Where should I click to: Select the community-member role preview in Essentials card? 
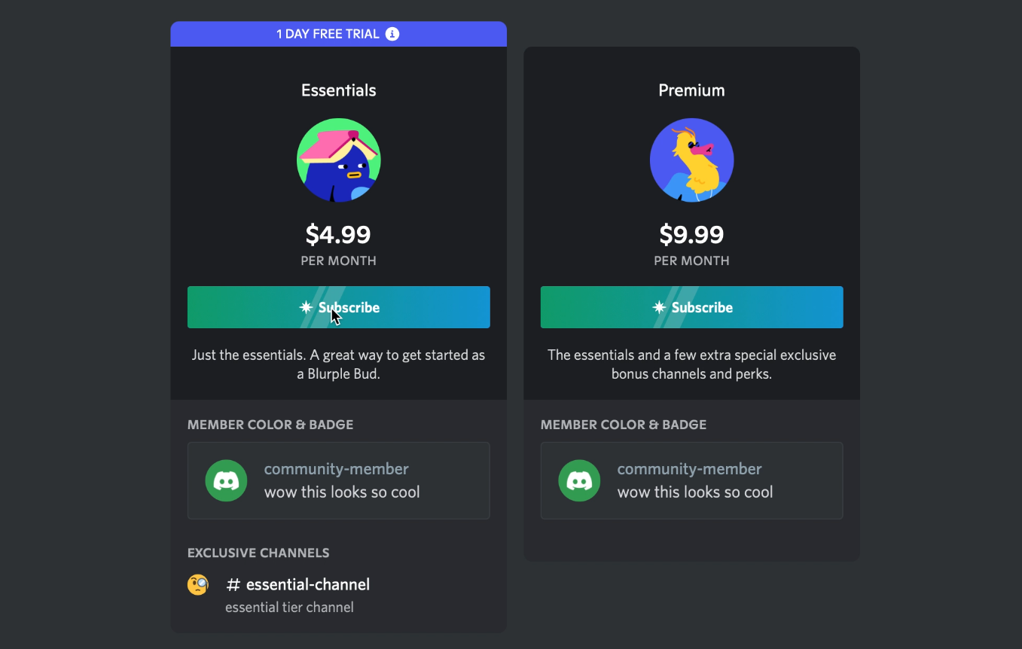[338, 480]
